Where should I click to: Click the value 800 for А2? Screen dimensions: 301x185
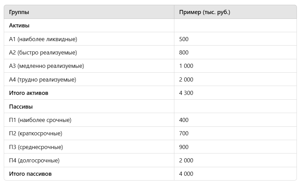coord(184,52)
